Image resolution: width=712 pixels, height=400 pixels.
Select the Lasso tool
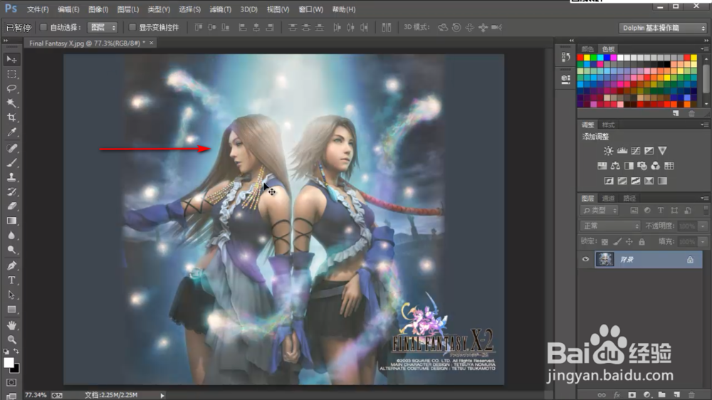coord(12,88)
